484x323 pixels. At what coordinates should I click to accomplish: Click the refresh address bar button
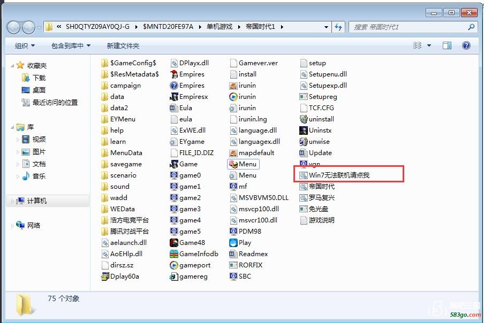338,27
